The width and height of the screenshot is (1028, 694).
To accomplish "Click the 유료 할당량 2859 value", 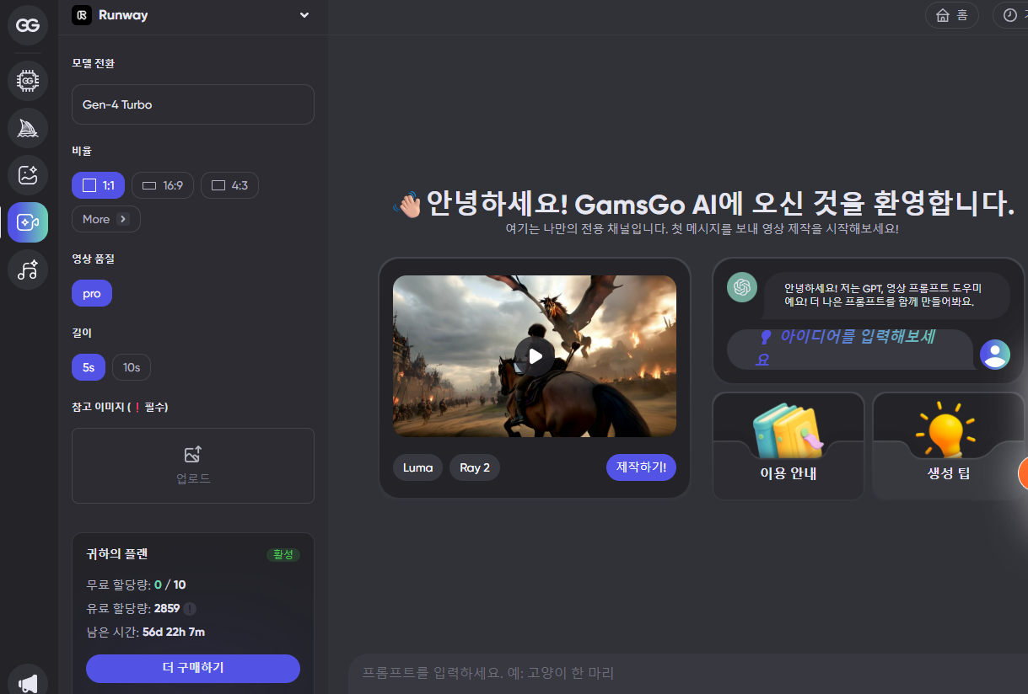I will (167, 608).
